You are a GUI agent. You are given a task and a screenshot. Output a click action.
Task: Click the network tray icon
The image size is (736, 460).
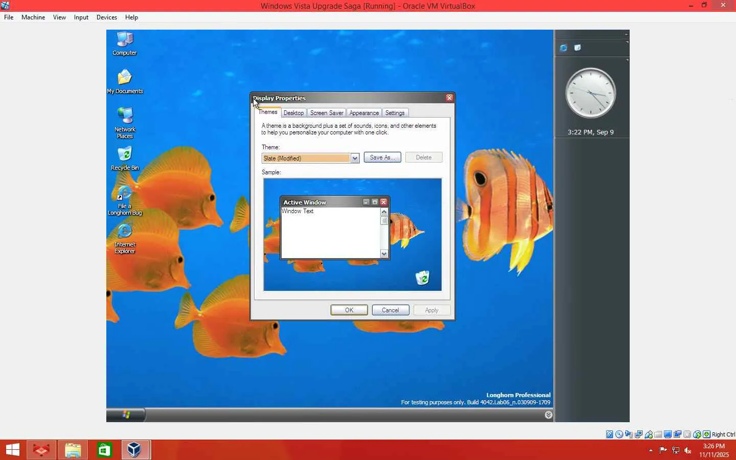(x=676, y=450)
